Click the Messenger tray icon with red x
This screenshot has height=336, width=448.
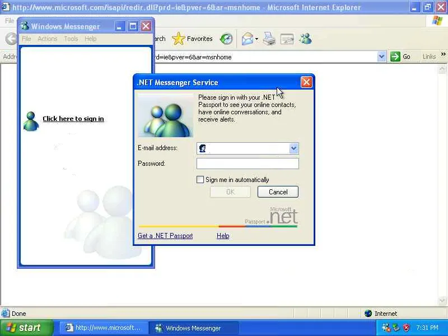click(x=386, y=328)
